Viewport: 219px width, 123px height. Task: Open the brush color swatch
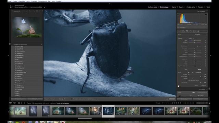(199, 69)
